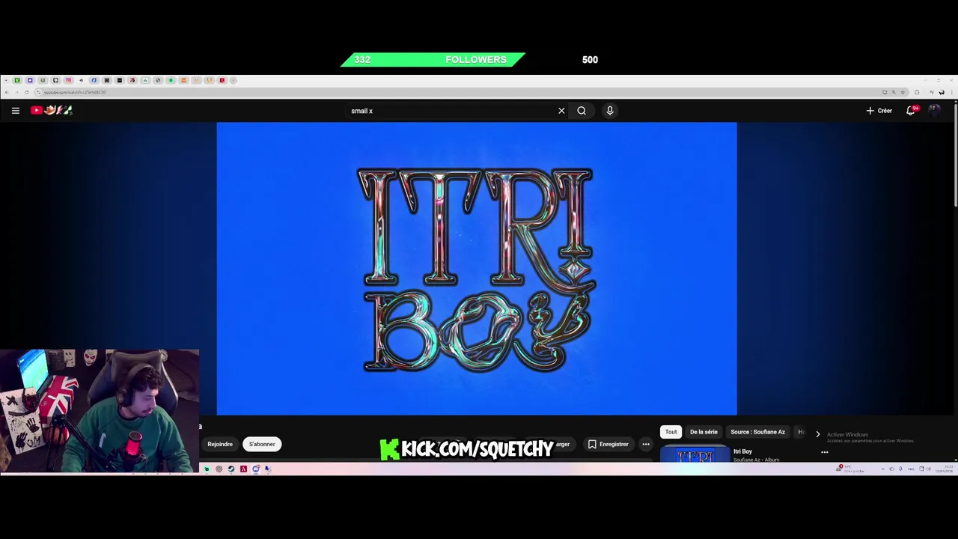This screenshot has height=539, width=958.
Task: Open the browser three-dot menu
Action: point(952,92)
